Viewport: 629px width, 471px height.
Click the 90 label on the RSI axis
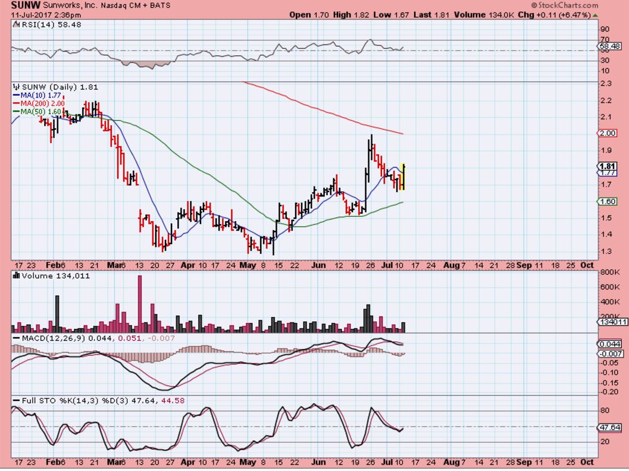tap(605, 29)
